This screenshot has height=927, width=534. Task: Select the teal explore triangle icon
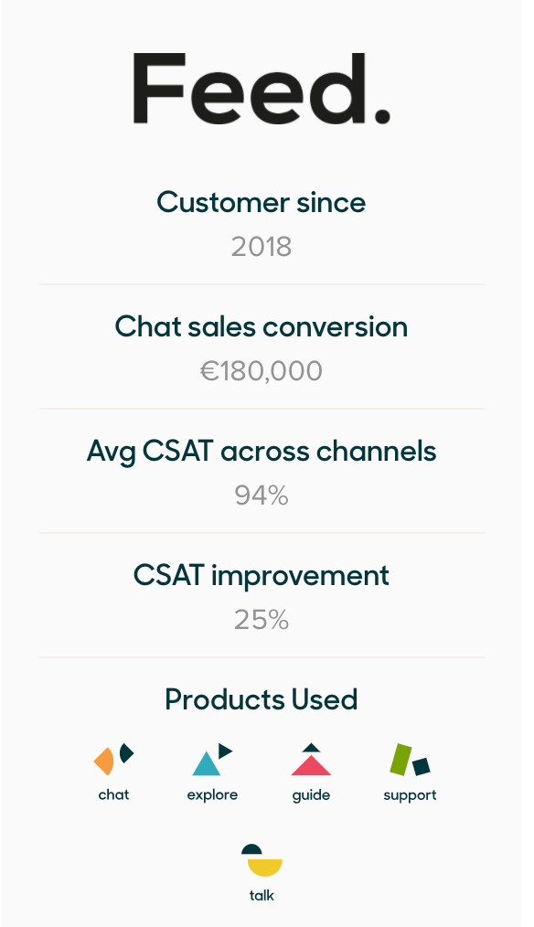212,759
